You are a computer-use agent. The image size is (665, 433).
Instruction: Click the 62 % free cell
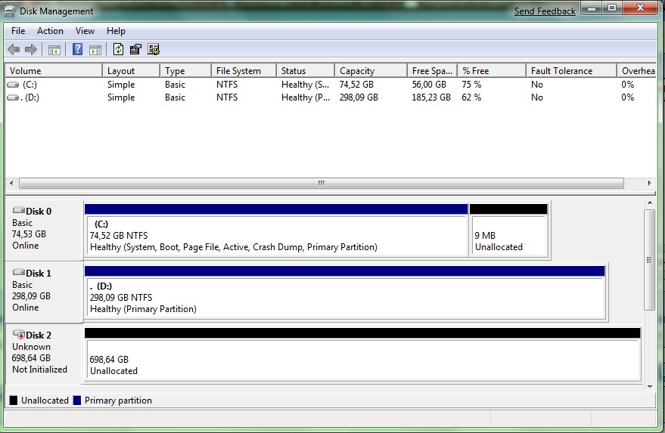point(471,97)
